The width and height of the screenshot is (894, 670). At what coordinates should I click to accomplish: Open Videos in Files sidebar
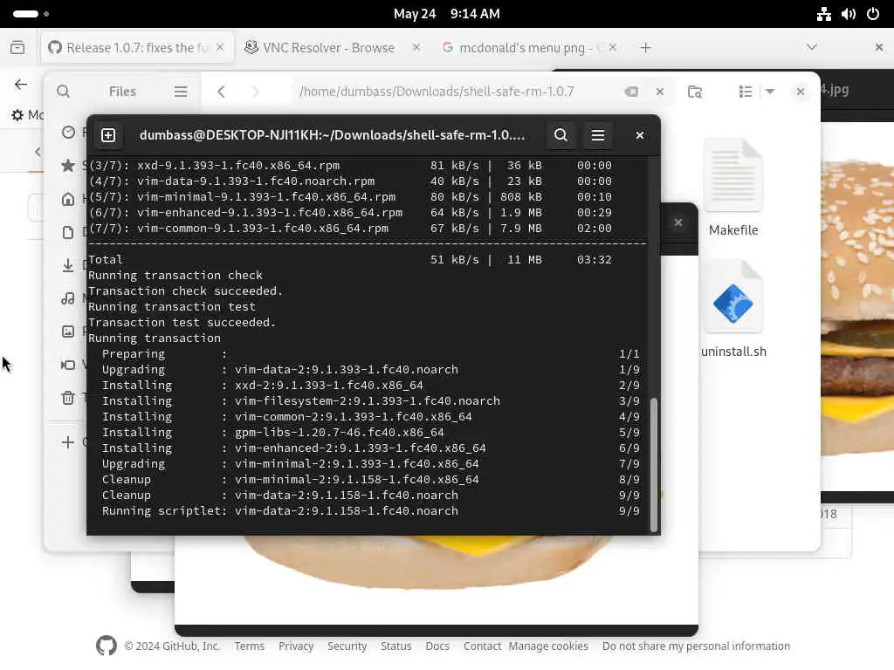coord(68,365)
